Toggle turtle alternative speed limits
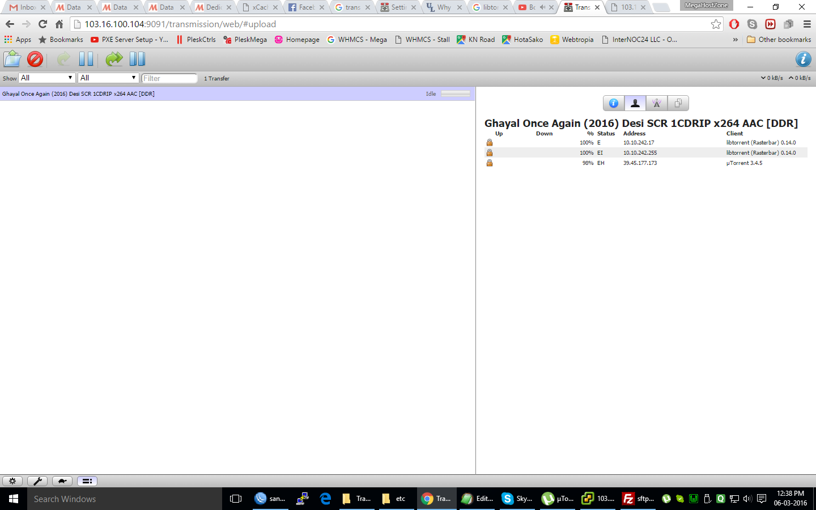 point(62,481)
